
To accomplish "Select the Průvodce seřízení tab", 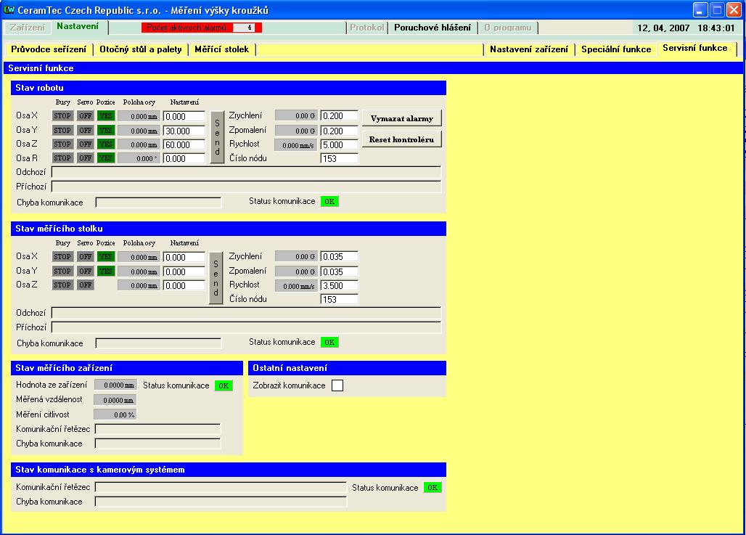I will [49, 49].
